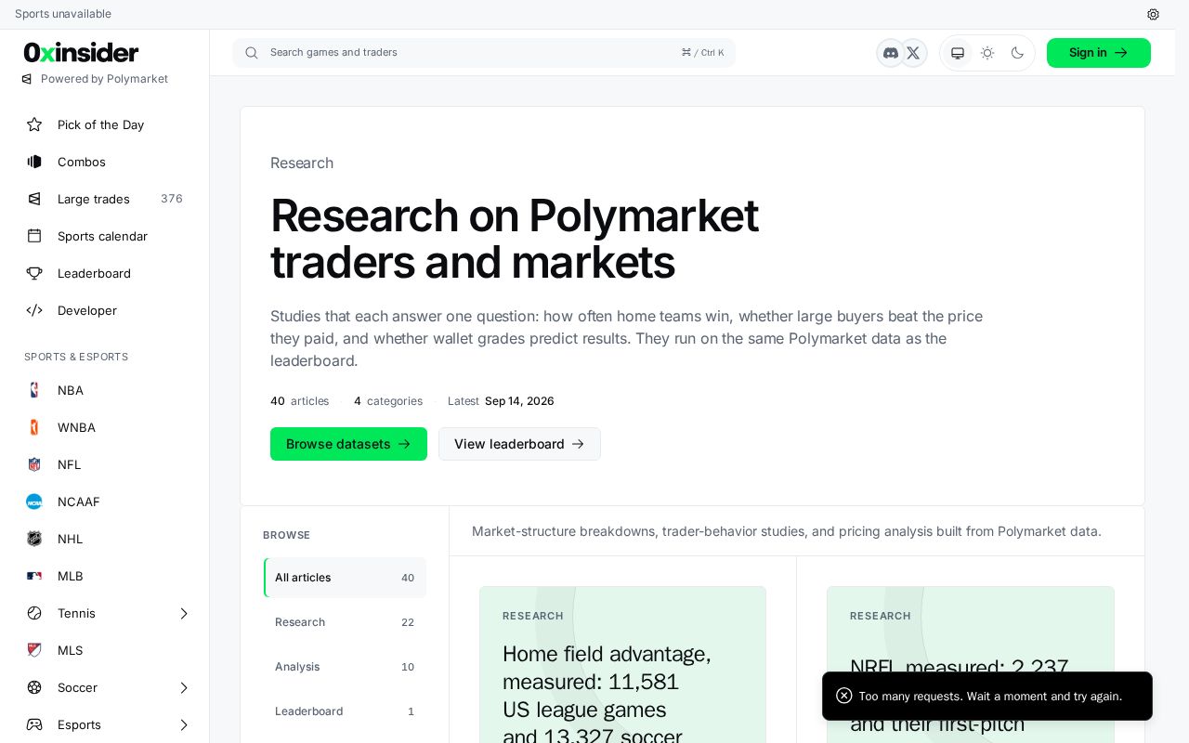
Task: Select Research filter with 22 articles
Action: [x=345, y=622]
